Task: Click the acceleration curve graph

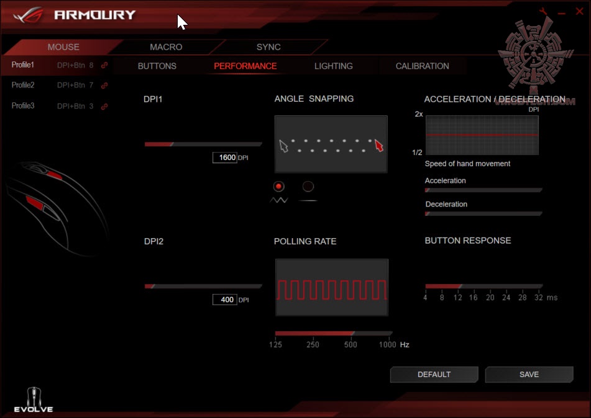Action: (482, 135)
